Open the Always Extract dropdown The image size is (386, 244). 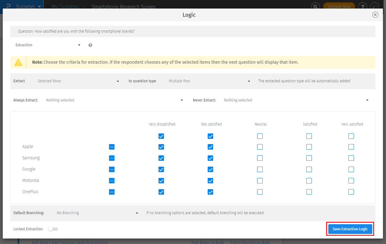pos(115,100)
